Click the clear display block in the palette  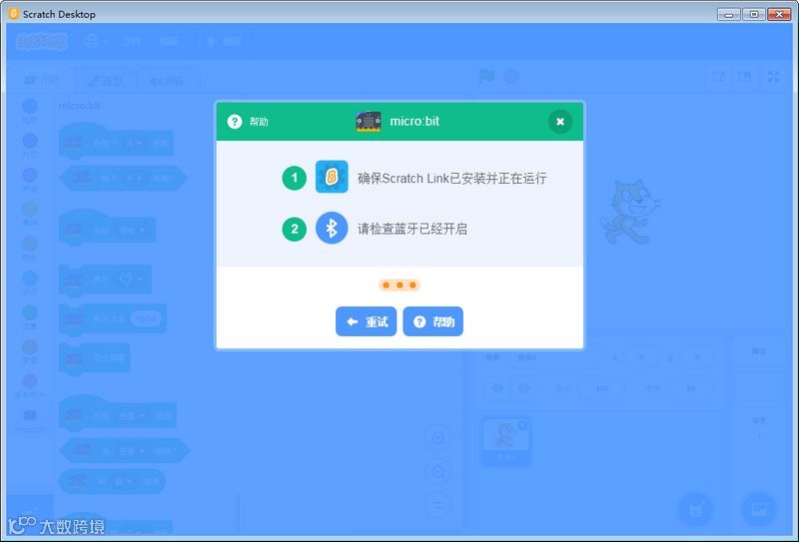pos(95,358)
